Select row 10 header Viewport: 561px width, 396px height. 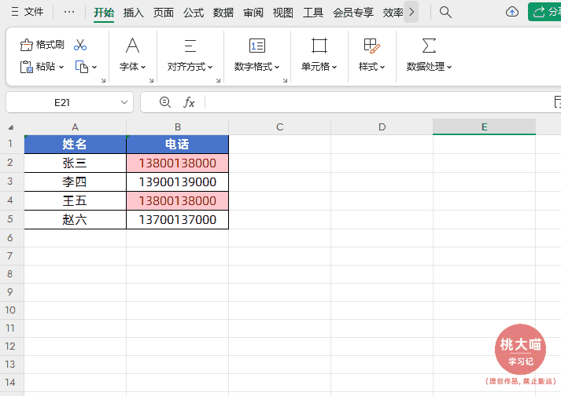[x=10, y=310]
